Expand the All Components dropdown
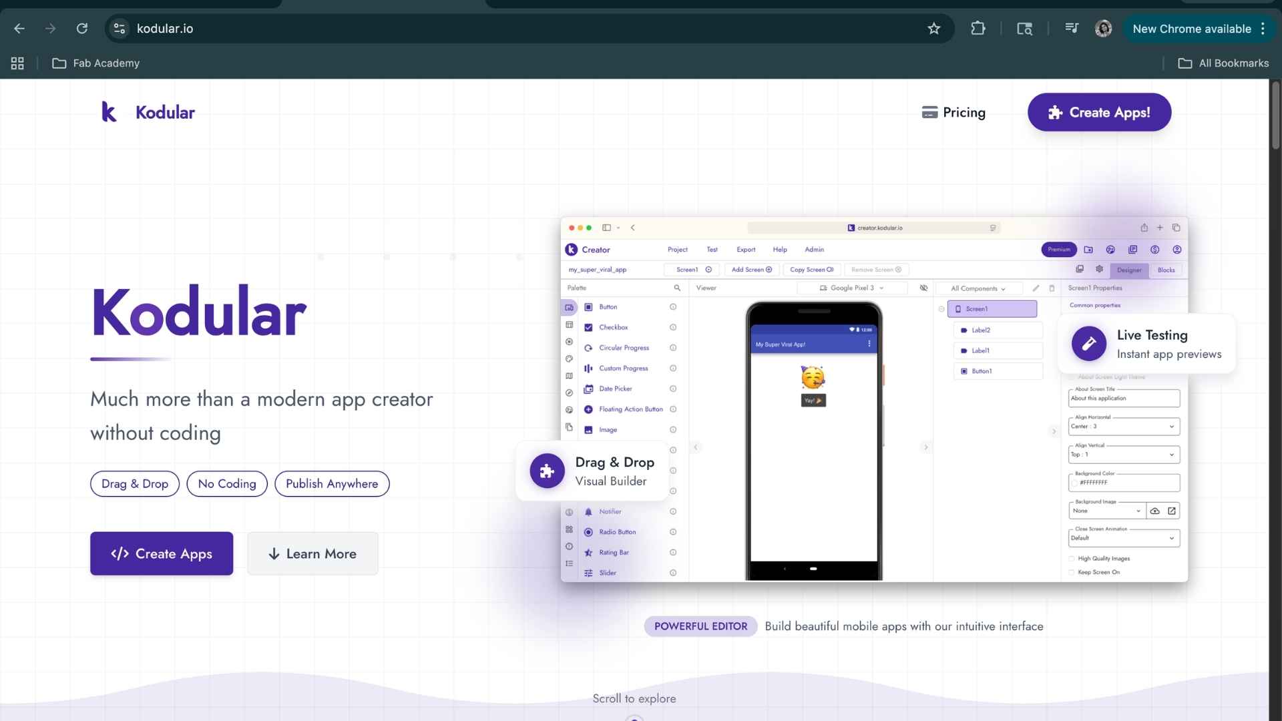Viewport: 1282px width, 721px height. pos(978,288)
